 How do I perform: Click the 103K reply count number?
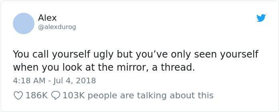pos(74,96)
